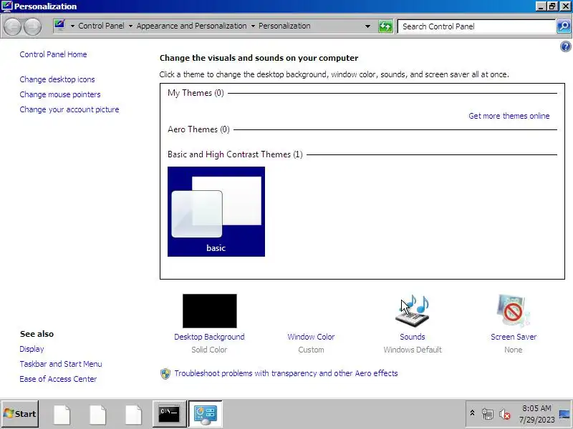
Task: Open Ease of Access Center link
Action: pos(59,379)
